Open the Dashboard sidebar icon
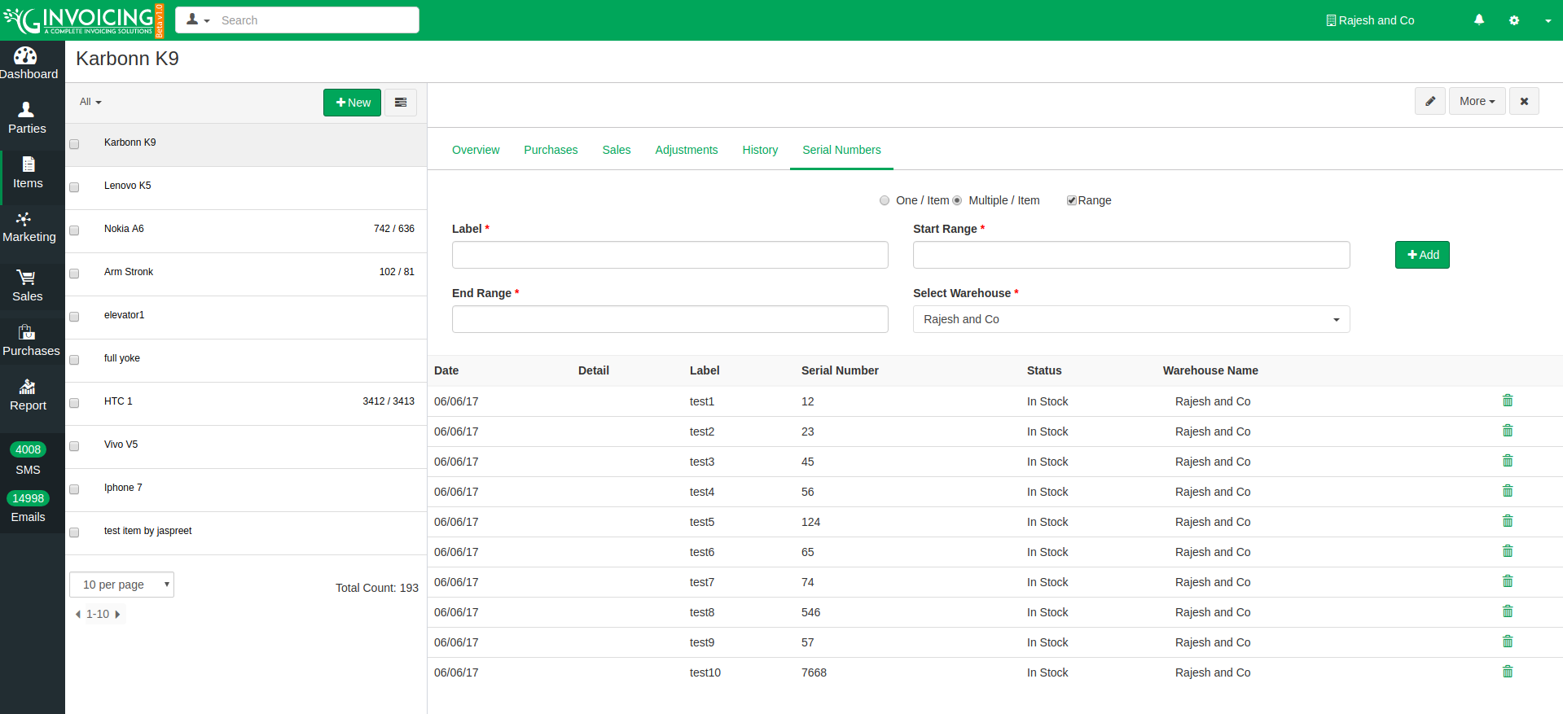Viewport: 1563px width, 714px height. (x=25, y=55)
